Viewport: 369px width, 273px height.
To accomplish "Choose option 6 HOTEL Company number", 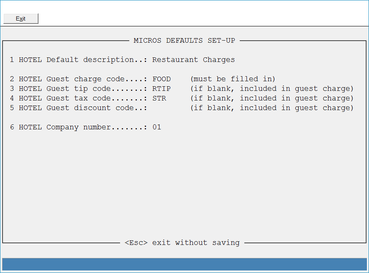I will click(x=78, y=127).
